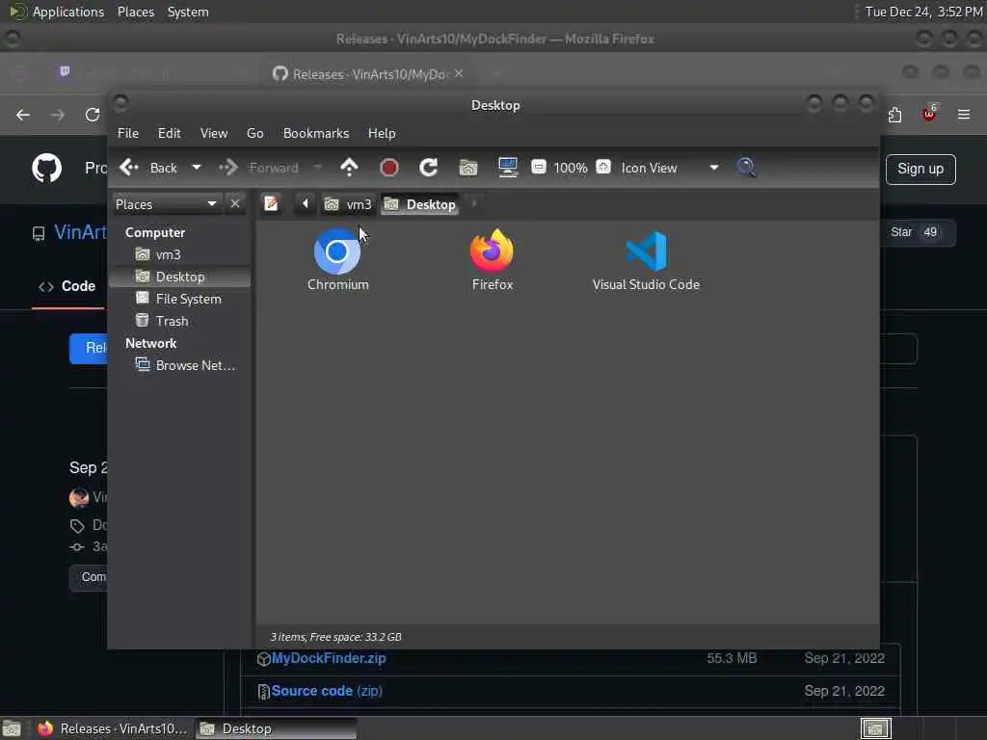The image size is (987, 740).
Task: Open the Firefox hamburger menu
Action: coord(964,115)
